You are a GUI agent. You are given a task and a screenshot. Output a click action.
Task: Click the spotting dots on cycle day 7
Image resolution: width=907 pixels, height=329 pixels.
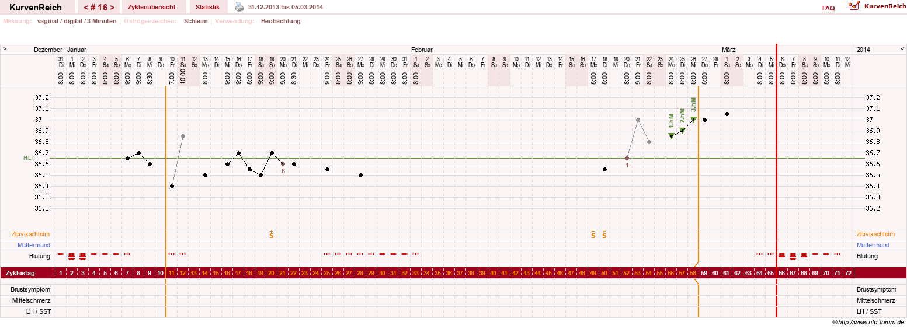[x=127, y=254]
